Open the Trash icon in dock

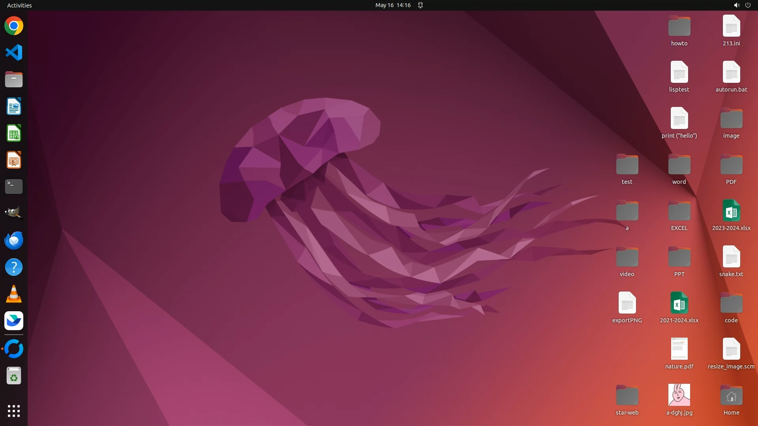tap(14, 376)
